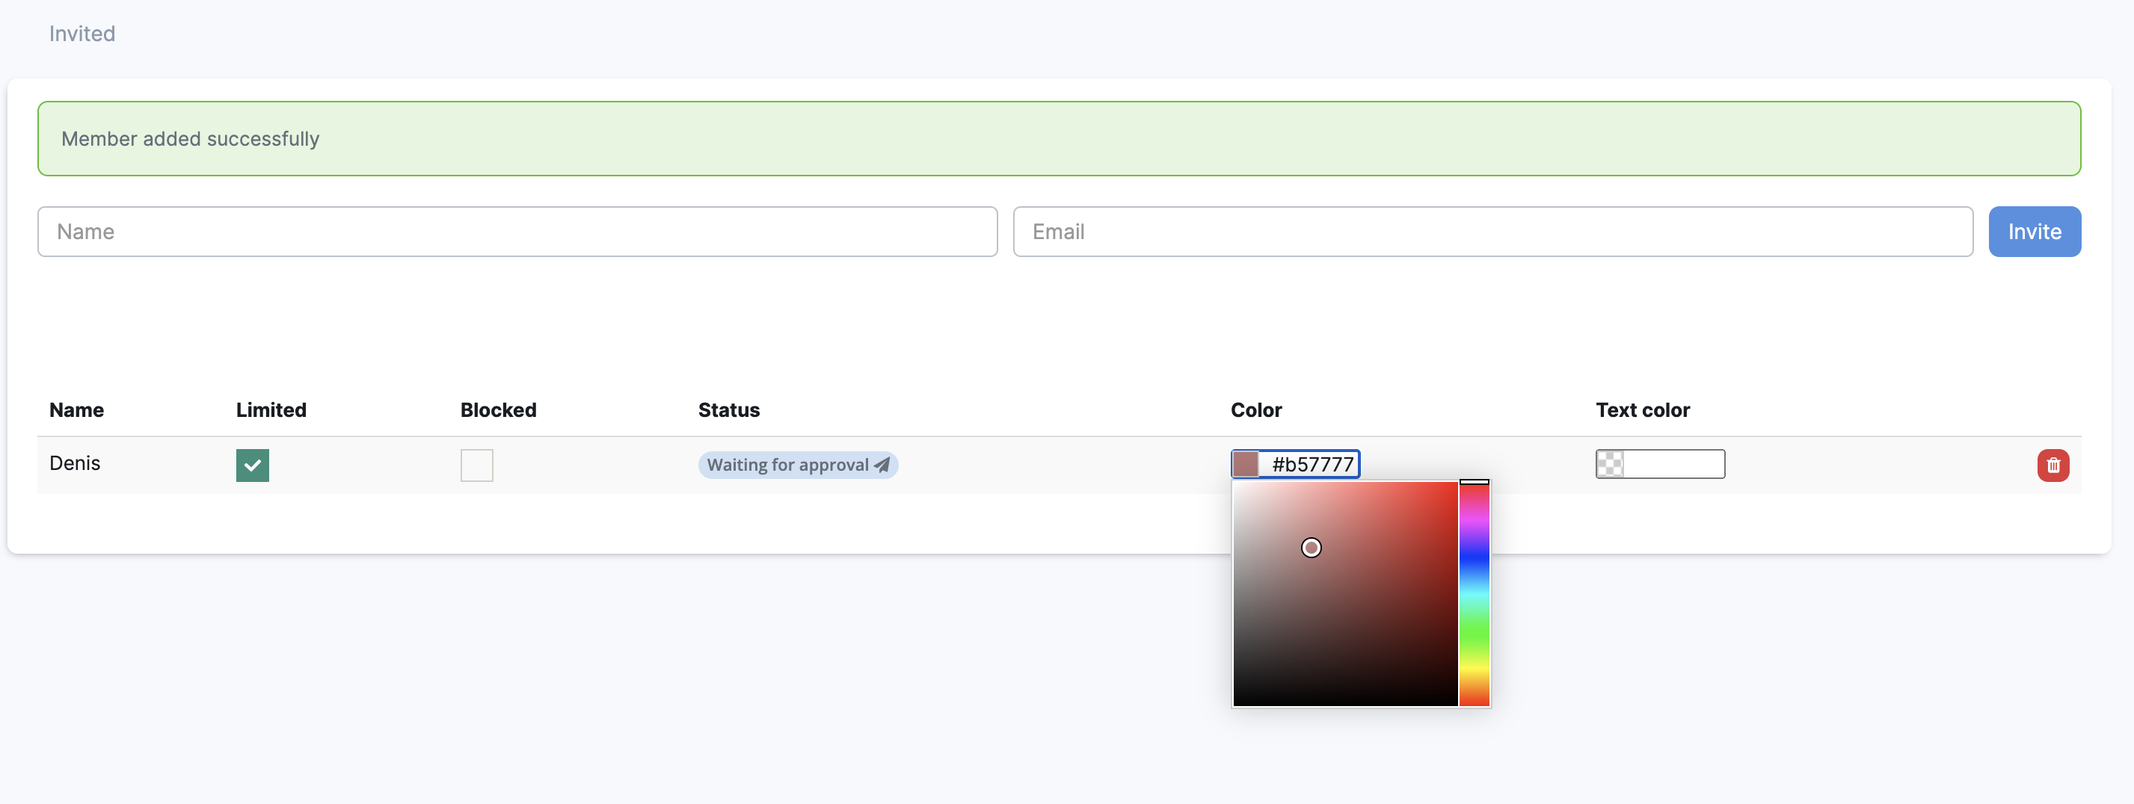Click the circular handle in the color picker
The width and height of the screenshot is (2134, 804).
click(x=1311, y=548)
